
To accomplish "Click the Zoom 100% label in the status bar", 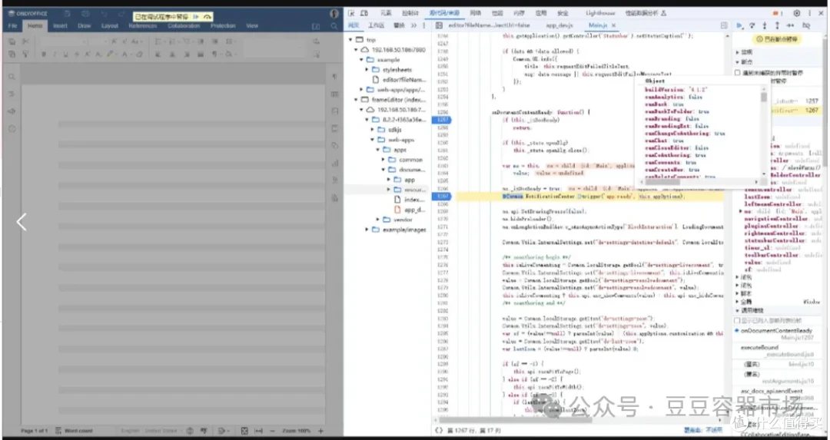I will click(x=297, y=431).
